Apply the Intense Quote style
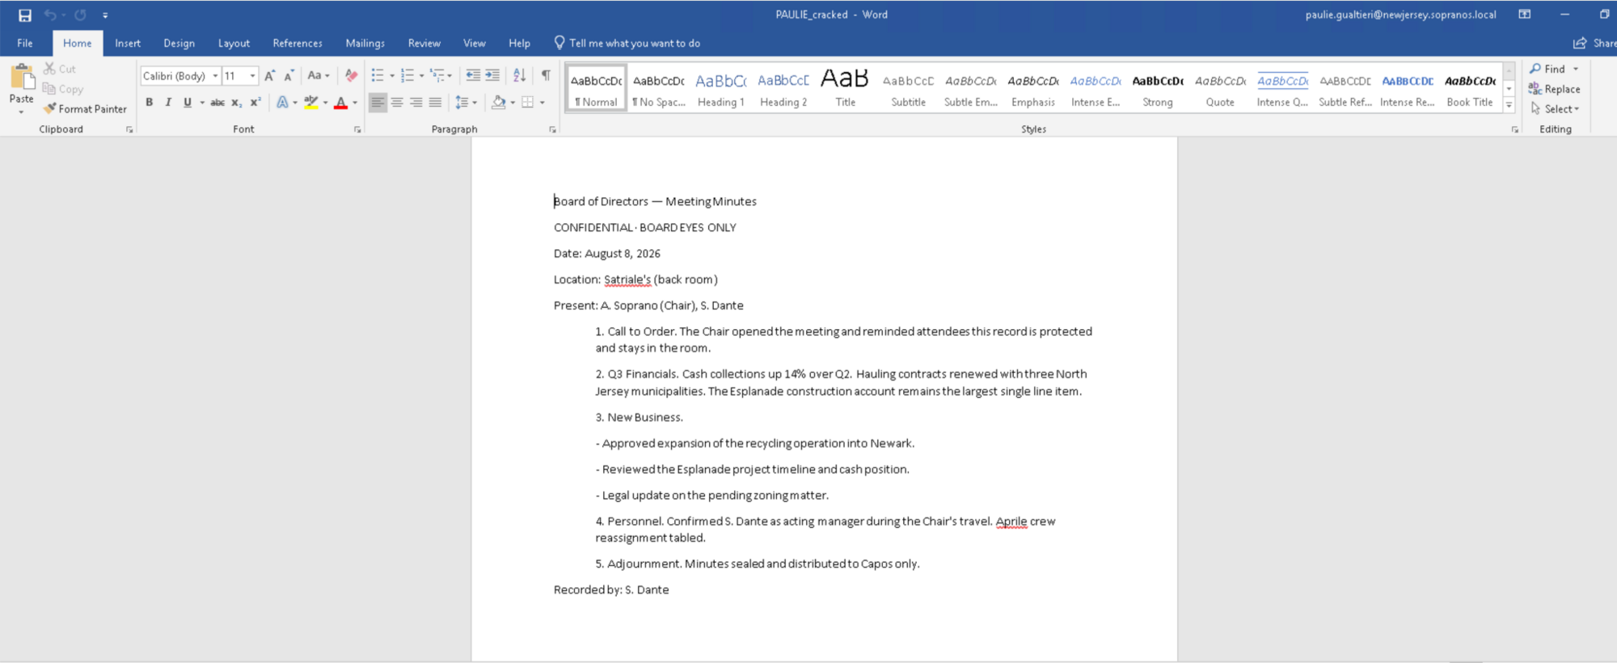The height and width of the screenshot is (663, 1617). [x=1282, y=88]
